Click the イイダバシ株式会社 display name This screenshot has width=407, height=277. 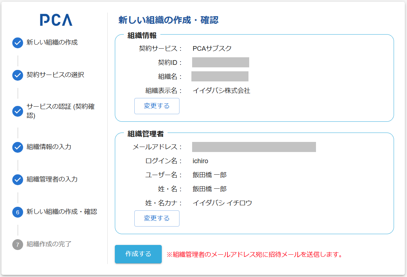point(221,91)
